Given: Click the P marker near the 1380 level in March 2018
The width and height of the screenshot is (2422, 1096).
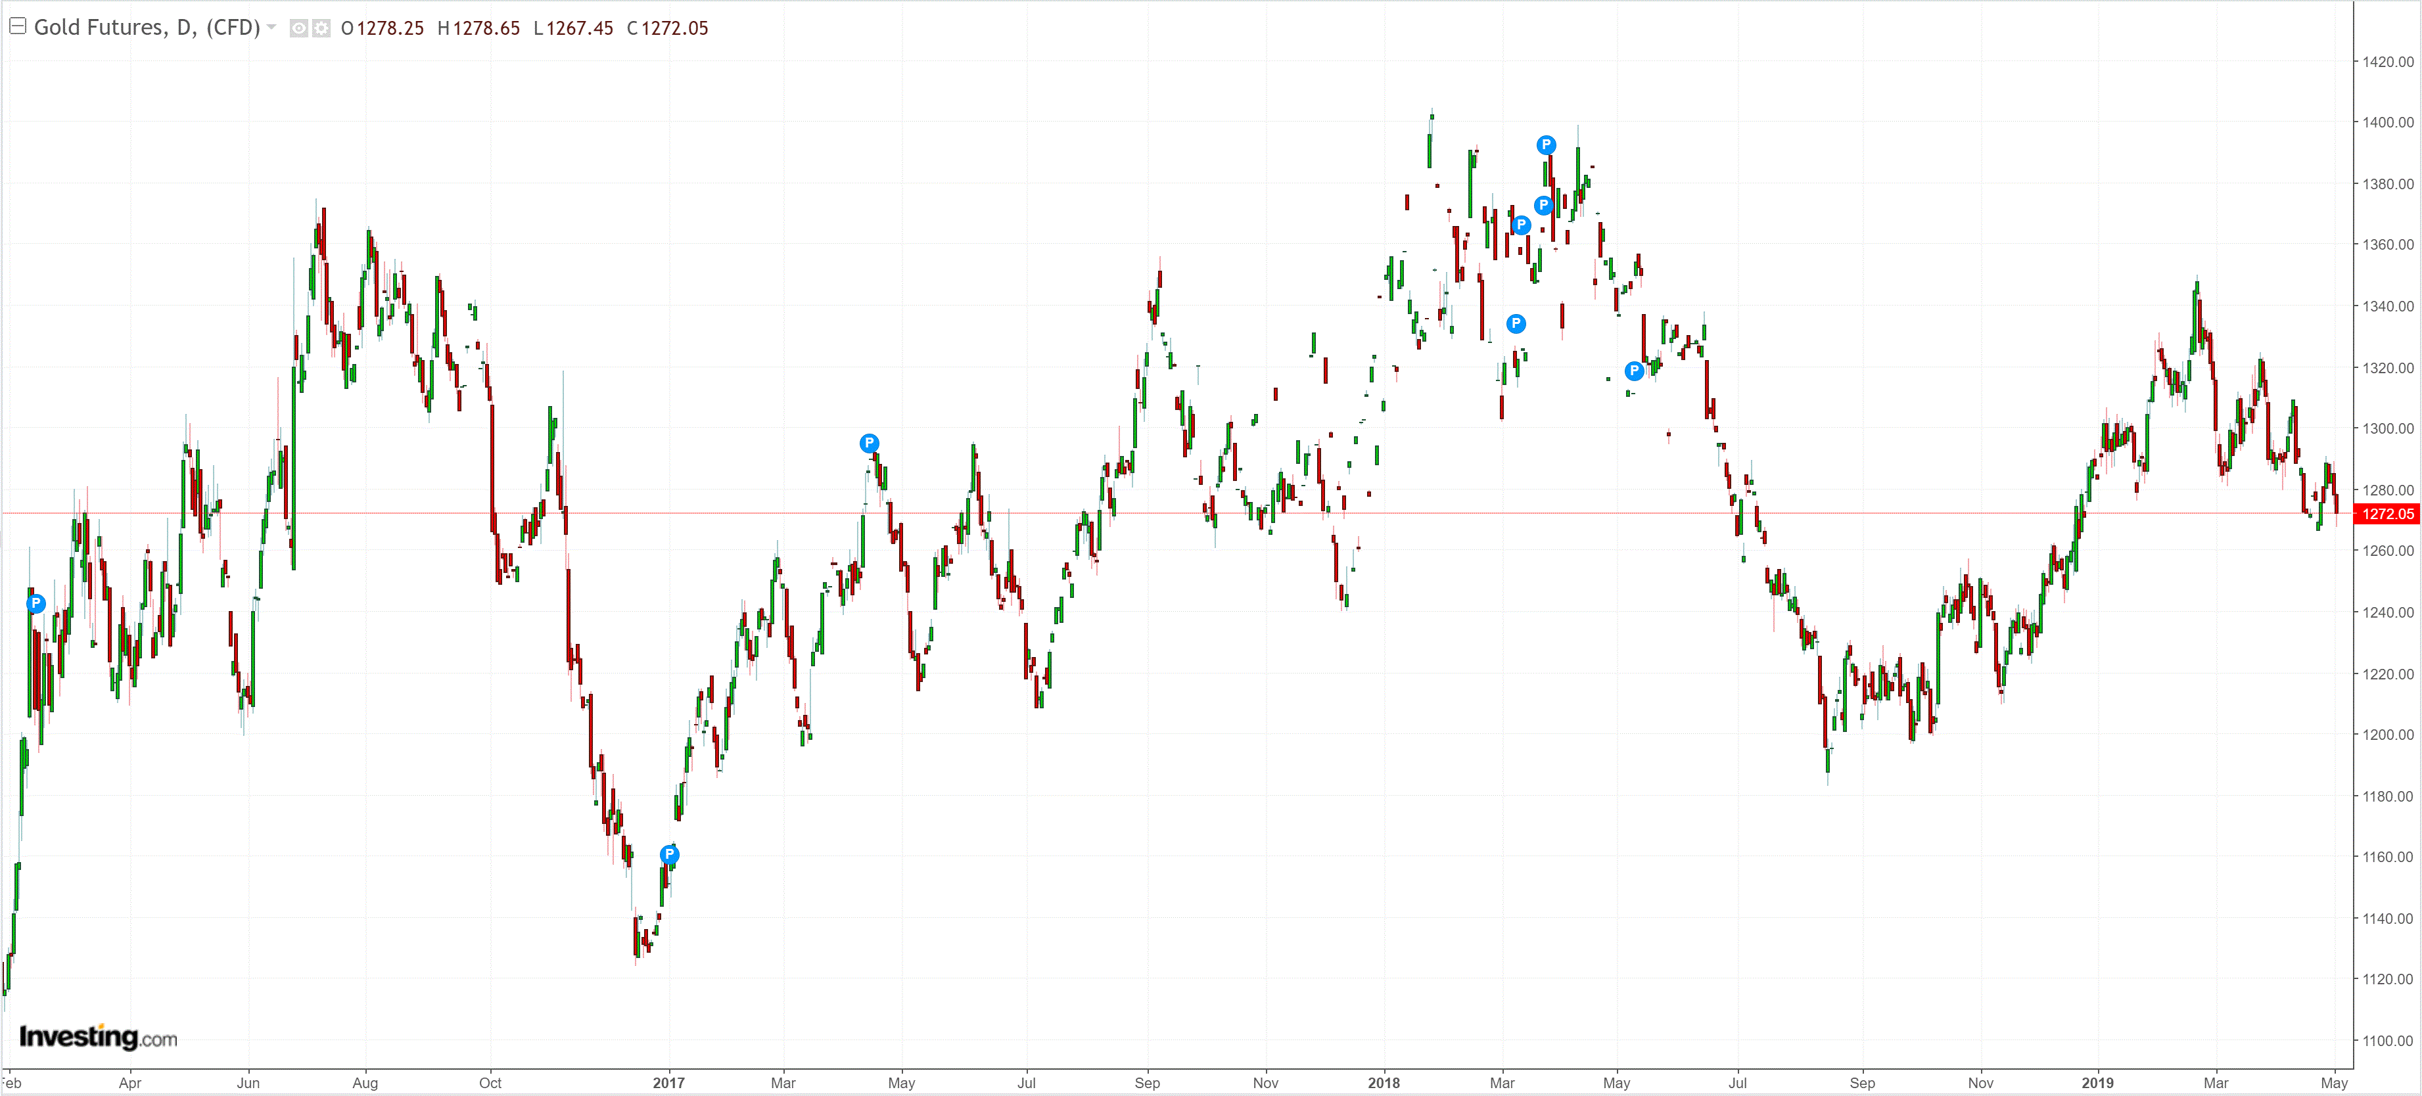Looking at the screenshot, I should tap(1543, 205).
